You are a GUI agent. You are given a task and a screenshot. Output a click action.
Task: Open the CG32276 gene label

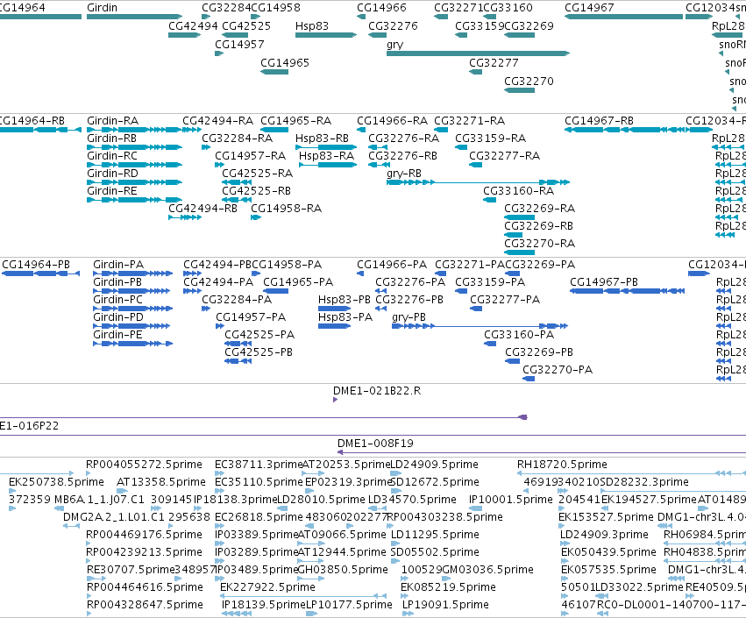(x=393, y=26)
